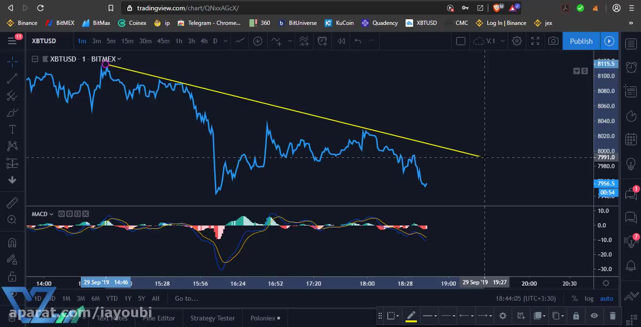Enter fullscreen mode for the chart
The height and width of the screenshot is (327, 641).
coord(535,41)
